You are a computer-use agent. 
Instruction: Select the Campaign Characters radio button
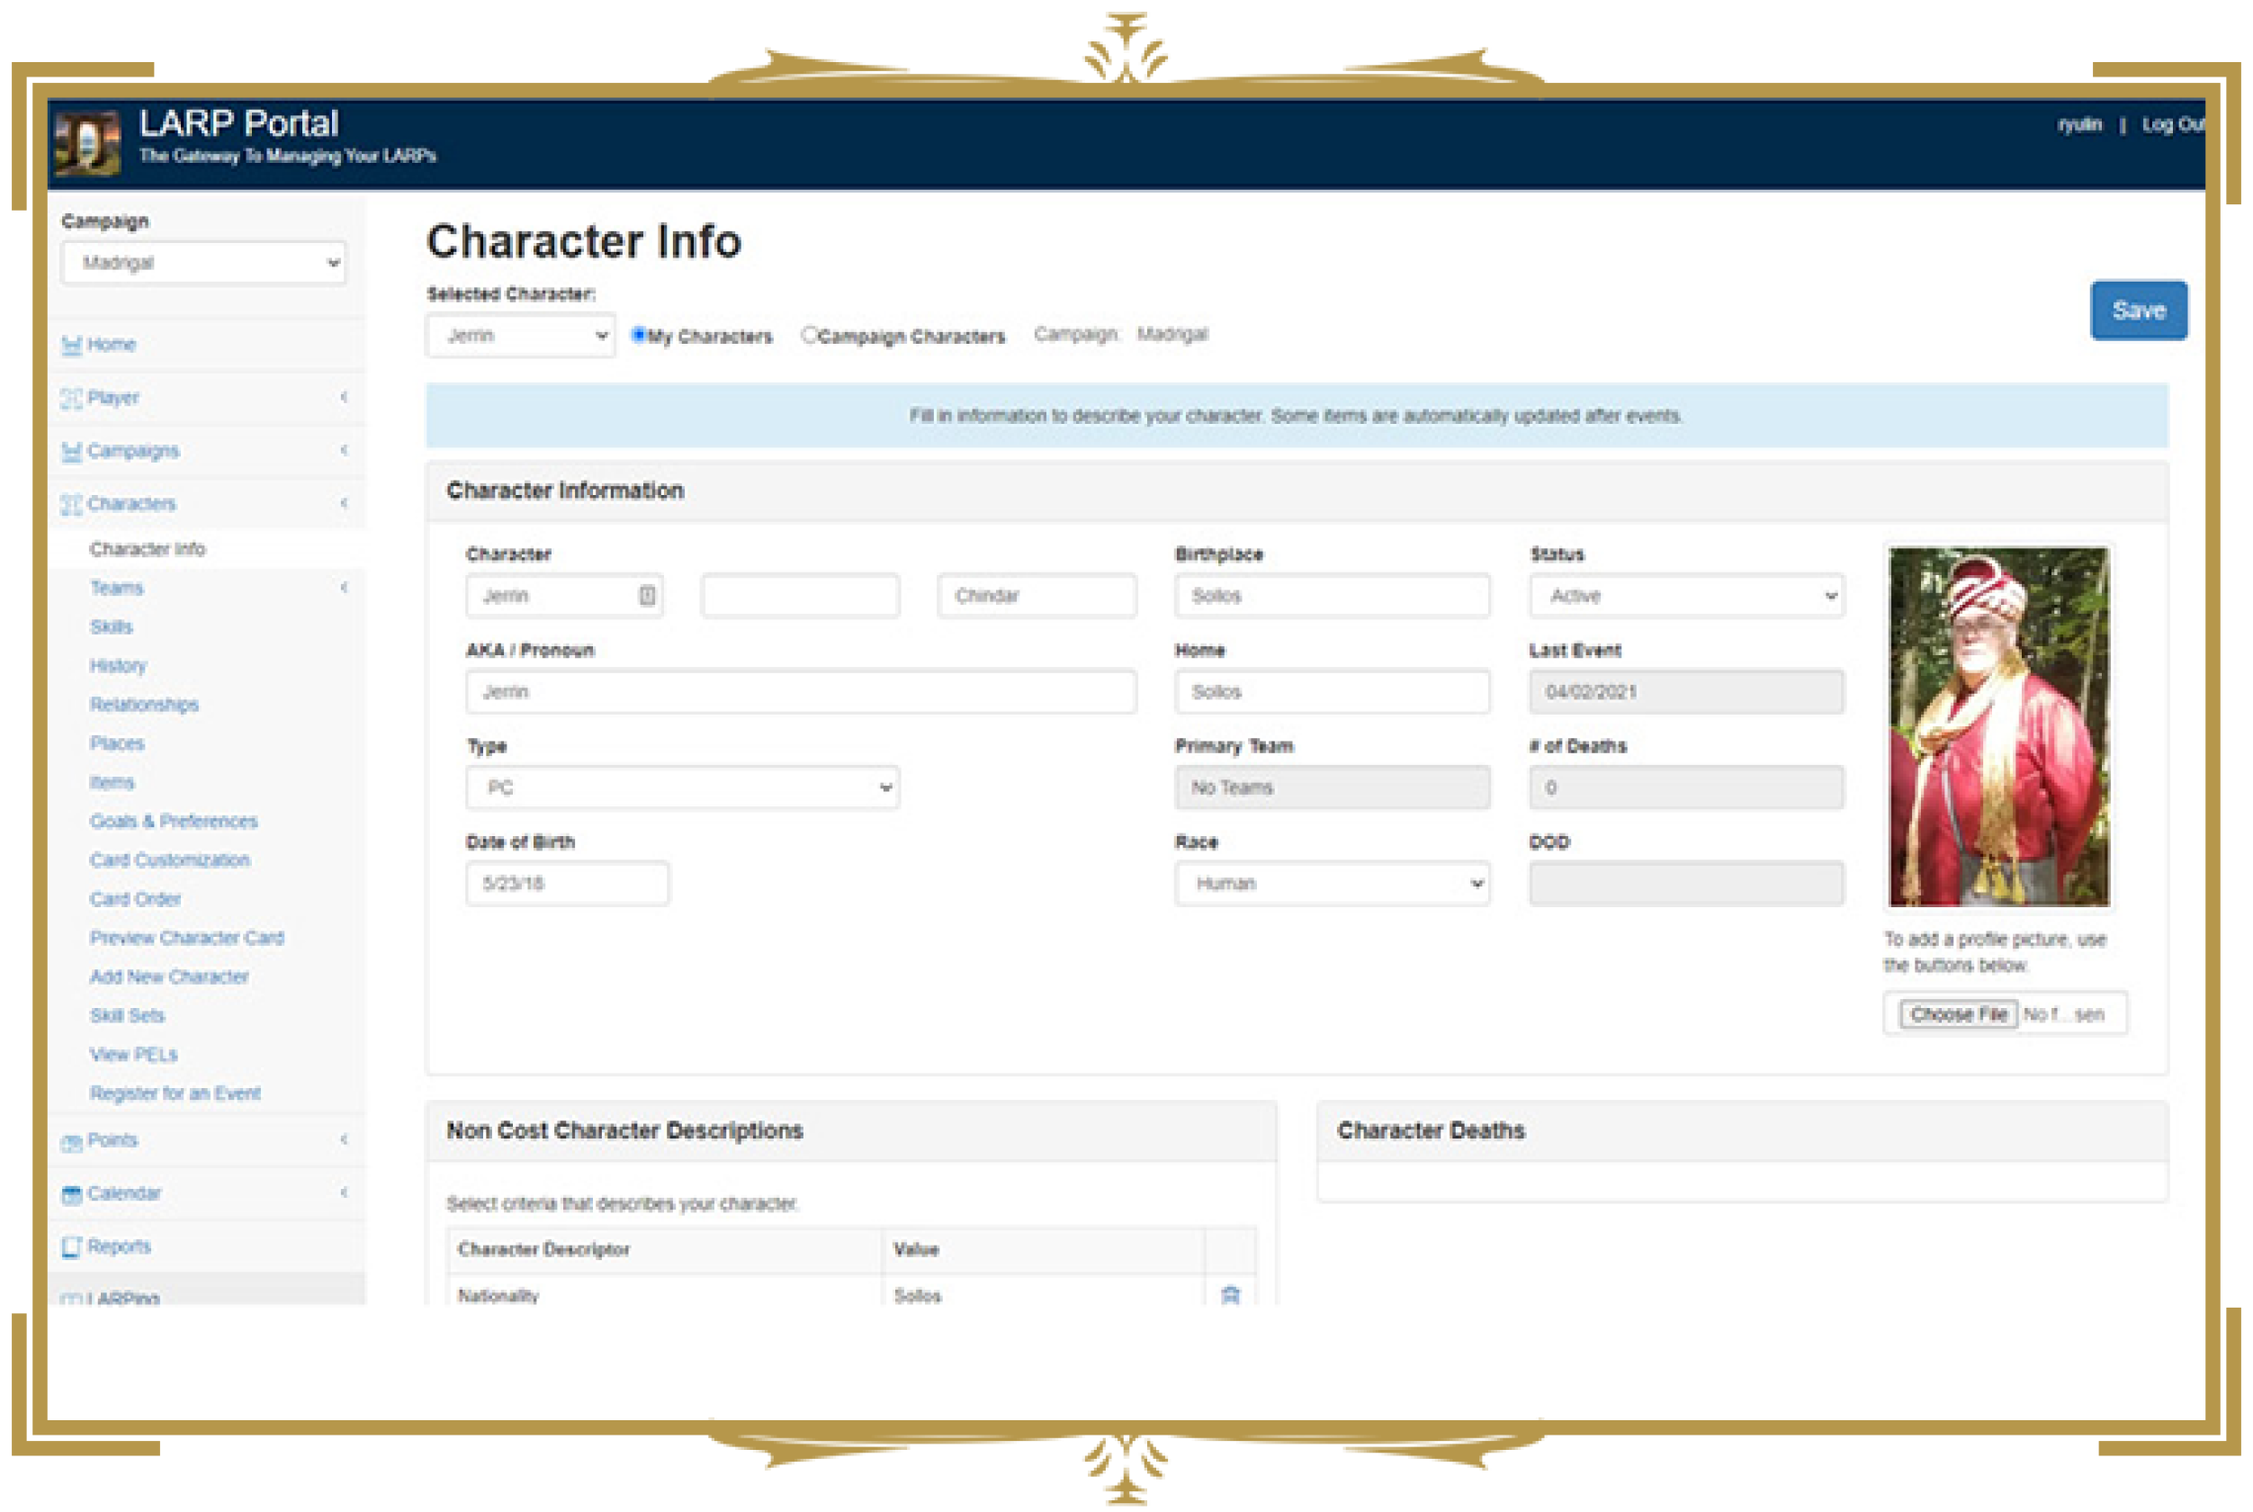809,335
